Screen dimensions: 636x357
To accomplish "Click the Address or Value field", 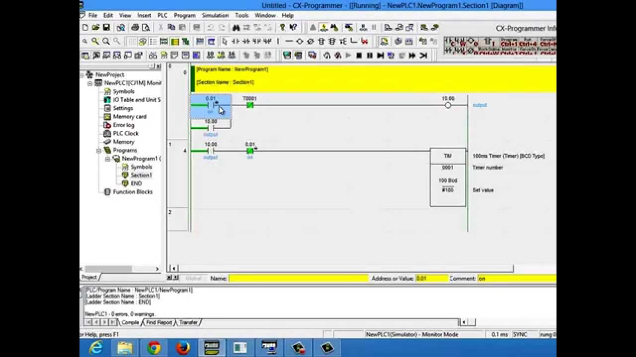I will (x=432, y=278).
